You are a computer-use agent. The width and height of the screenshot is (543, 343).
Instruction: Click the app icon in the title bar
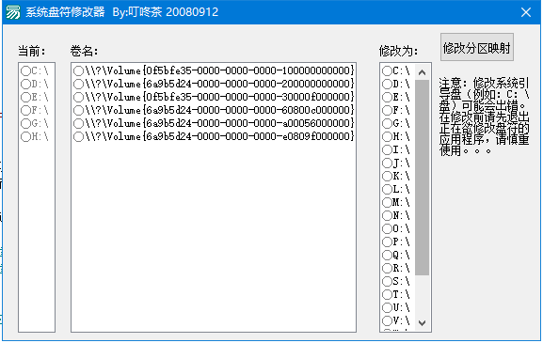point(13,12)
